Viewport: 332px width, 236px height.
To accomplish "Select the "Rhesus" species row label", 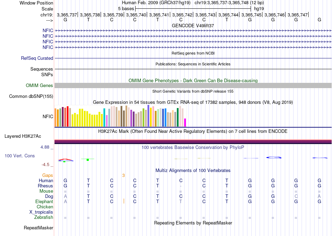I will (x=45, y=186).
